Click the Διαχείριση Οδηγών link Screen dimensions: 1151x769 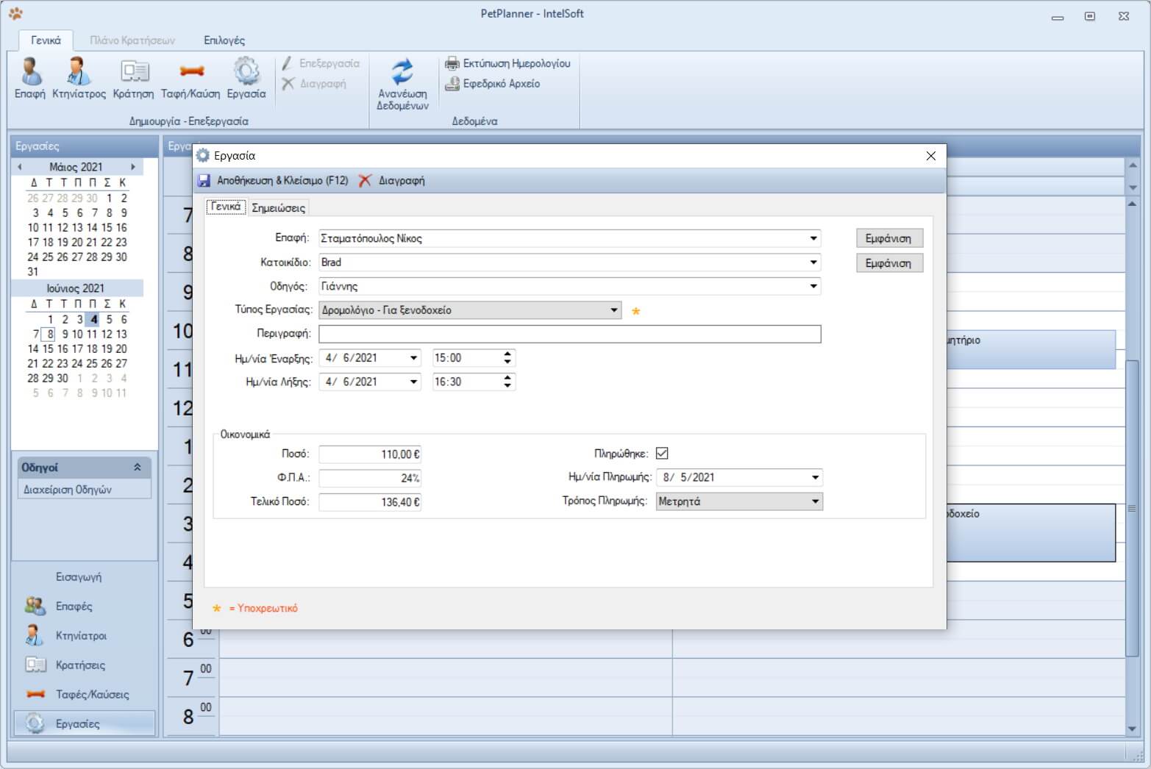[x=68, y=490]
